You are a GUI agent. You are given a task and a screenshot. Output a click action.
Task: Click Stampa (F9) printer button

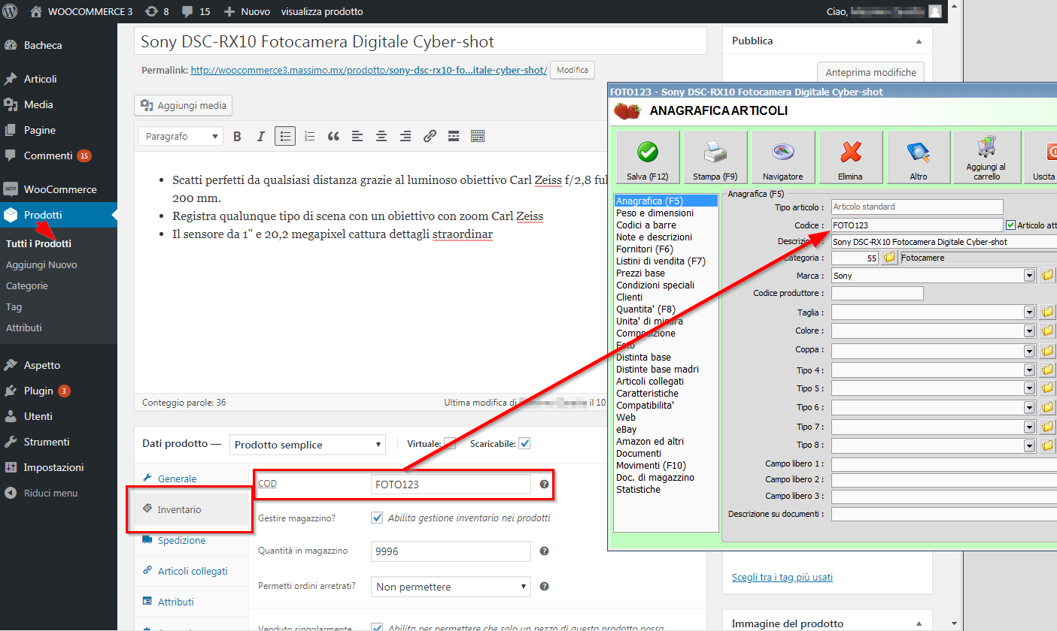(715, 157)
